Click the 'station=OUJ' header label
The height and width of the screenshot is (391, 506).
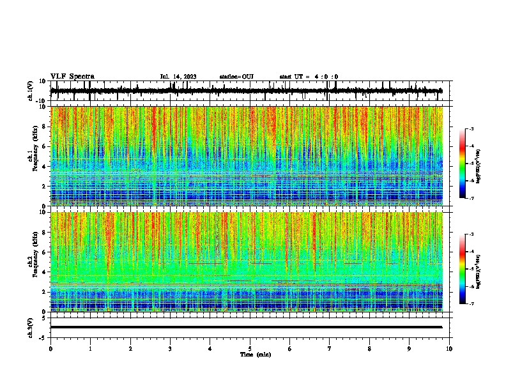(236, 77)
